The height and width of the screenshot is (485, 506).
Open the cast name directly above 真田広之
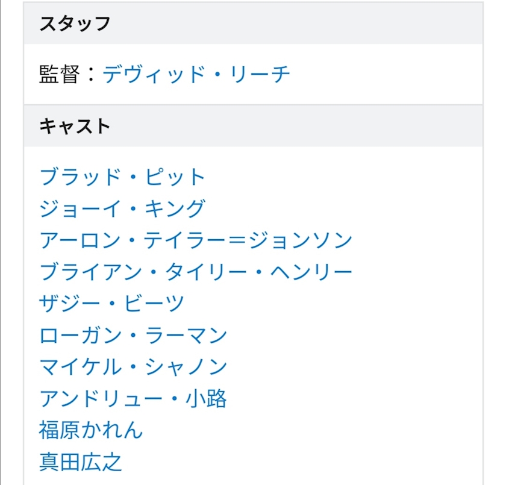(91, 430)
